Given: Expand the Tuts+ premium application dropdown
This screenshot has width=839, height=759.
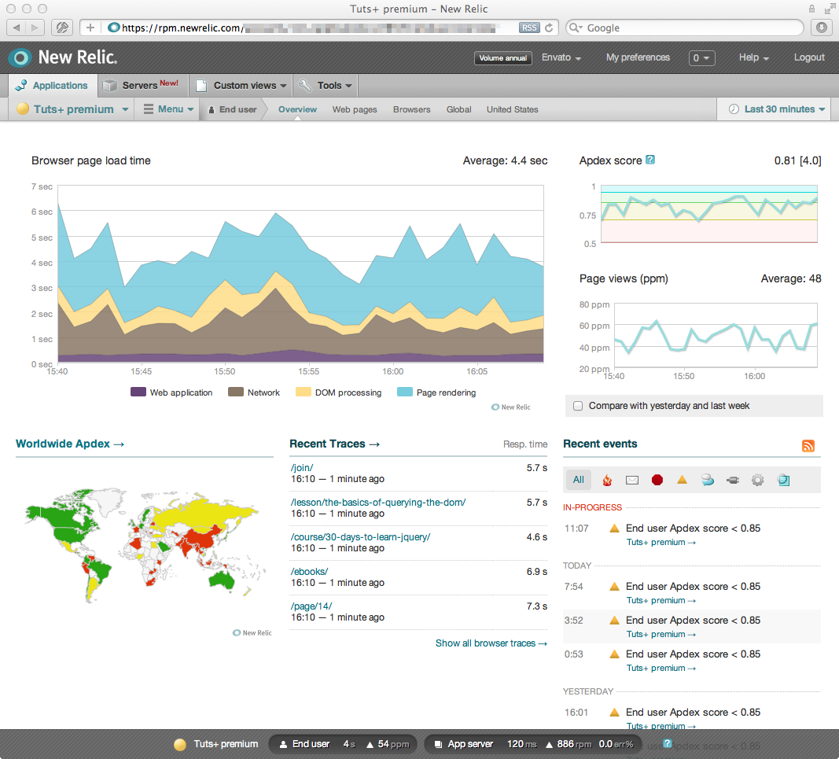Looking at the screenshot, I should [73, 109].
